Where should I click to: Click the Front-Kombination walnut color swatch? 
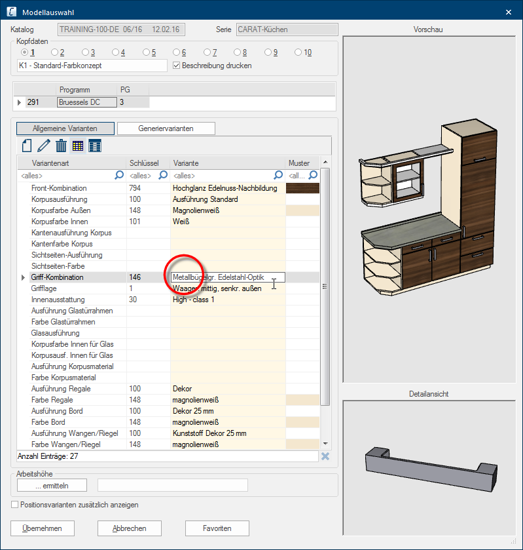click(x=302, y=188)
